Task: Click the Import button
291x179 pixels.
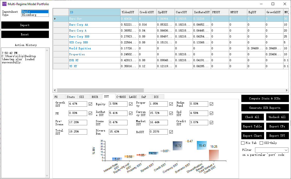Action: coord(25,25)
